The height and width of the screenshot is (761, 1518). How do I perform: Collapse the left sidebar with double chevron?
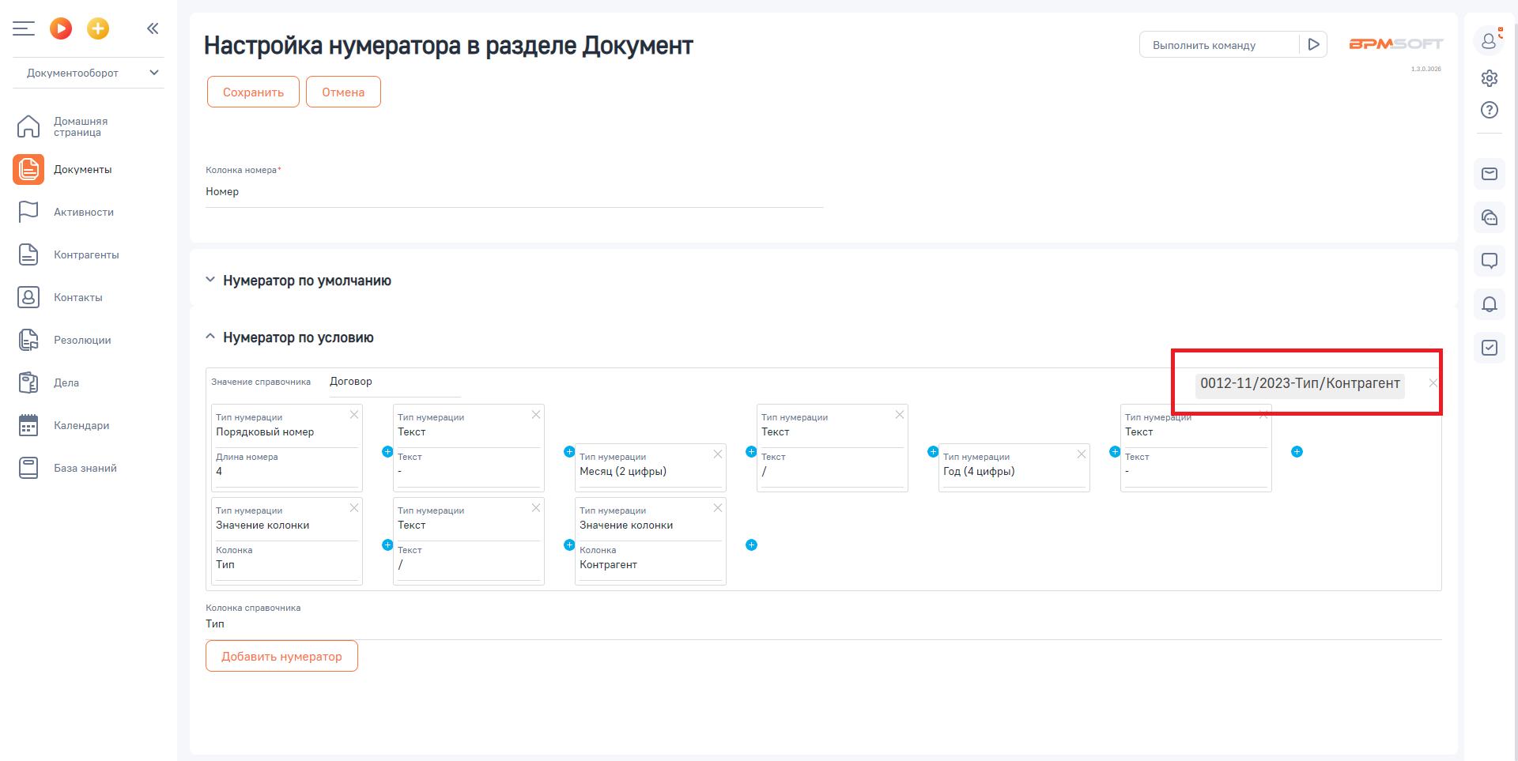click(x=153, y=28)
